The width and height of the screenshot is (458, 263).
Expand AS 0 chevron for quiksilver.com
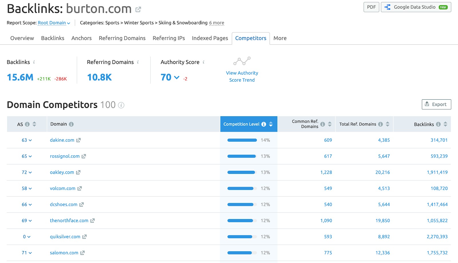(29, 237)
